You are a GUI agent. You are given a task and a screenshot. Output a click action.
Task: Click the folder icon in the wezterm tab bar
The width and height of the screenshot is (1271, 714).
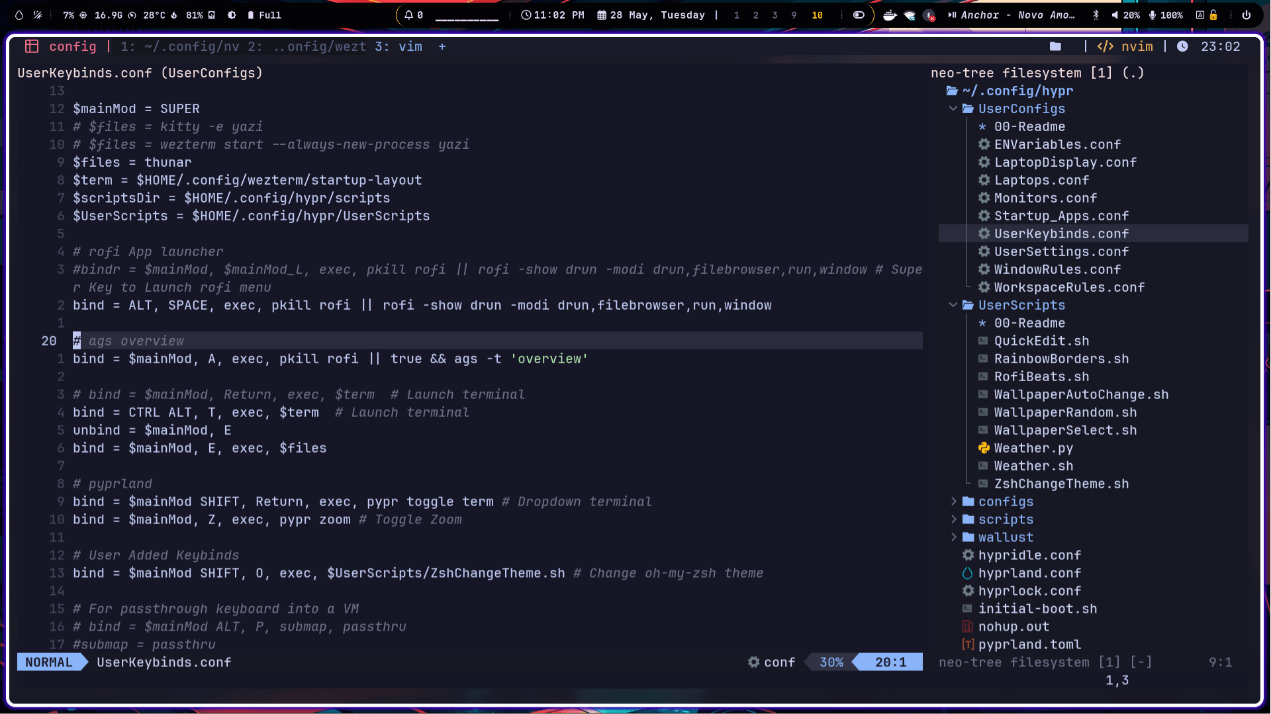[1055, 46]
